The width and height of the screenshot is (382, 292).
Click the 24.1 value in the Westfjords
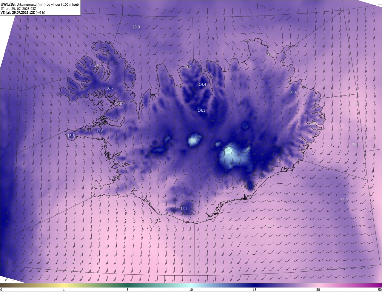(98, 65)
